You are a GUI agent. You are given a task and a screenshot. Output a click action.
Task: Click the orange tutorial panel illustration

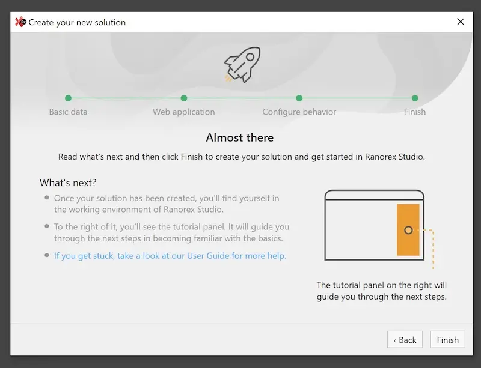[x=408, y=230]
